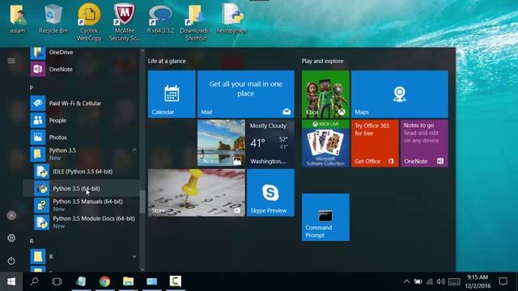Open OneDrive from the app list
The image size is (518, 291).
81,52
